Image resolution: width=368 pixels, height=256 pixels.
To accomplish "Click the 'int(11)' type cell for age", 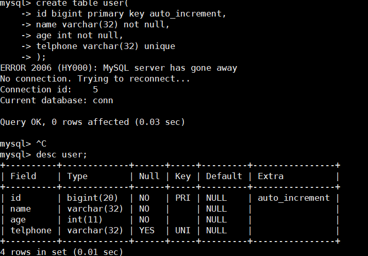I will [x=85, y=219].
